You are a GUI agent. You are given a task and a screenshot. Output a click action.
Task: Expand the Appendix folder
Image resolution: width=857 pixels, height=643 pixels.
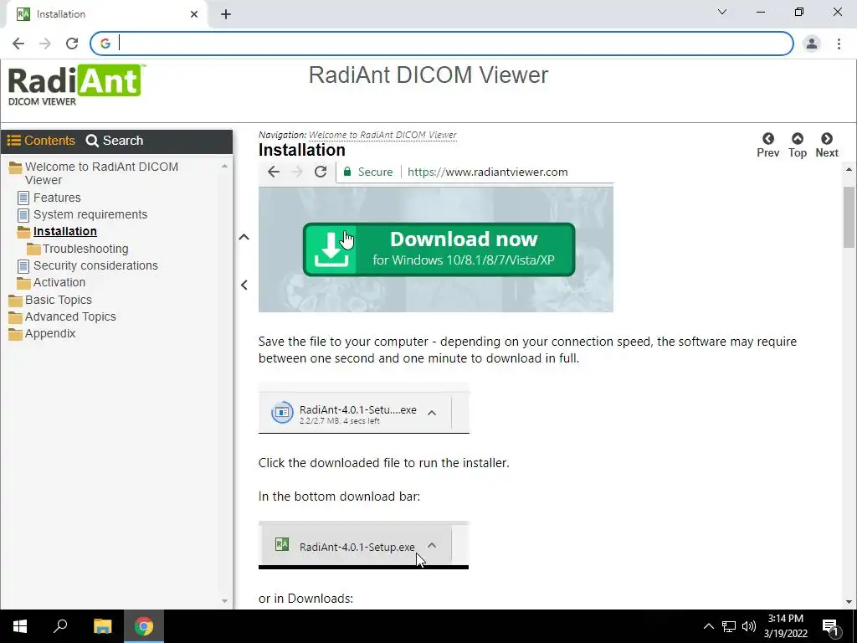[50, 333]
